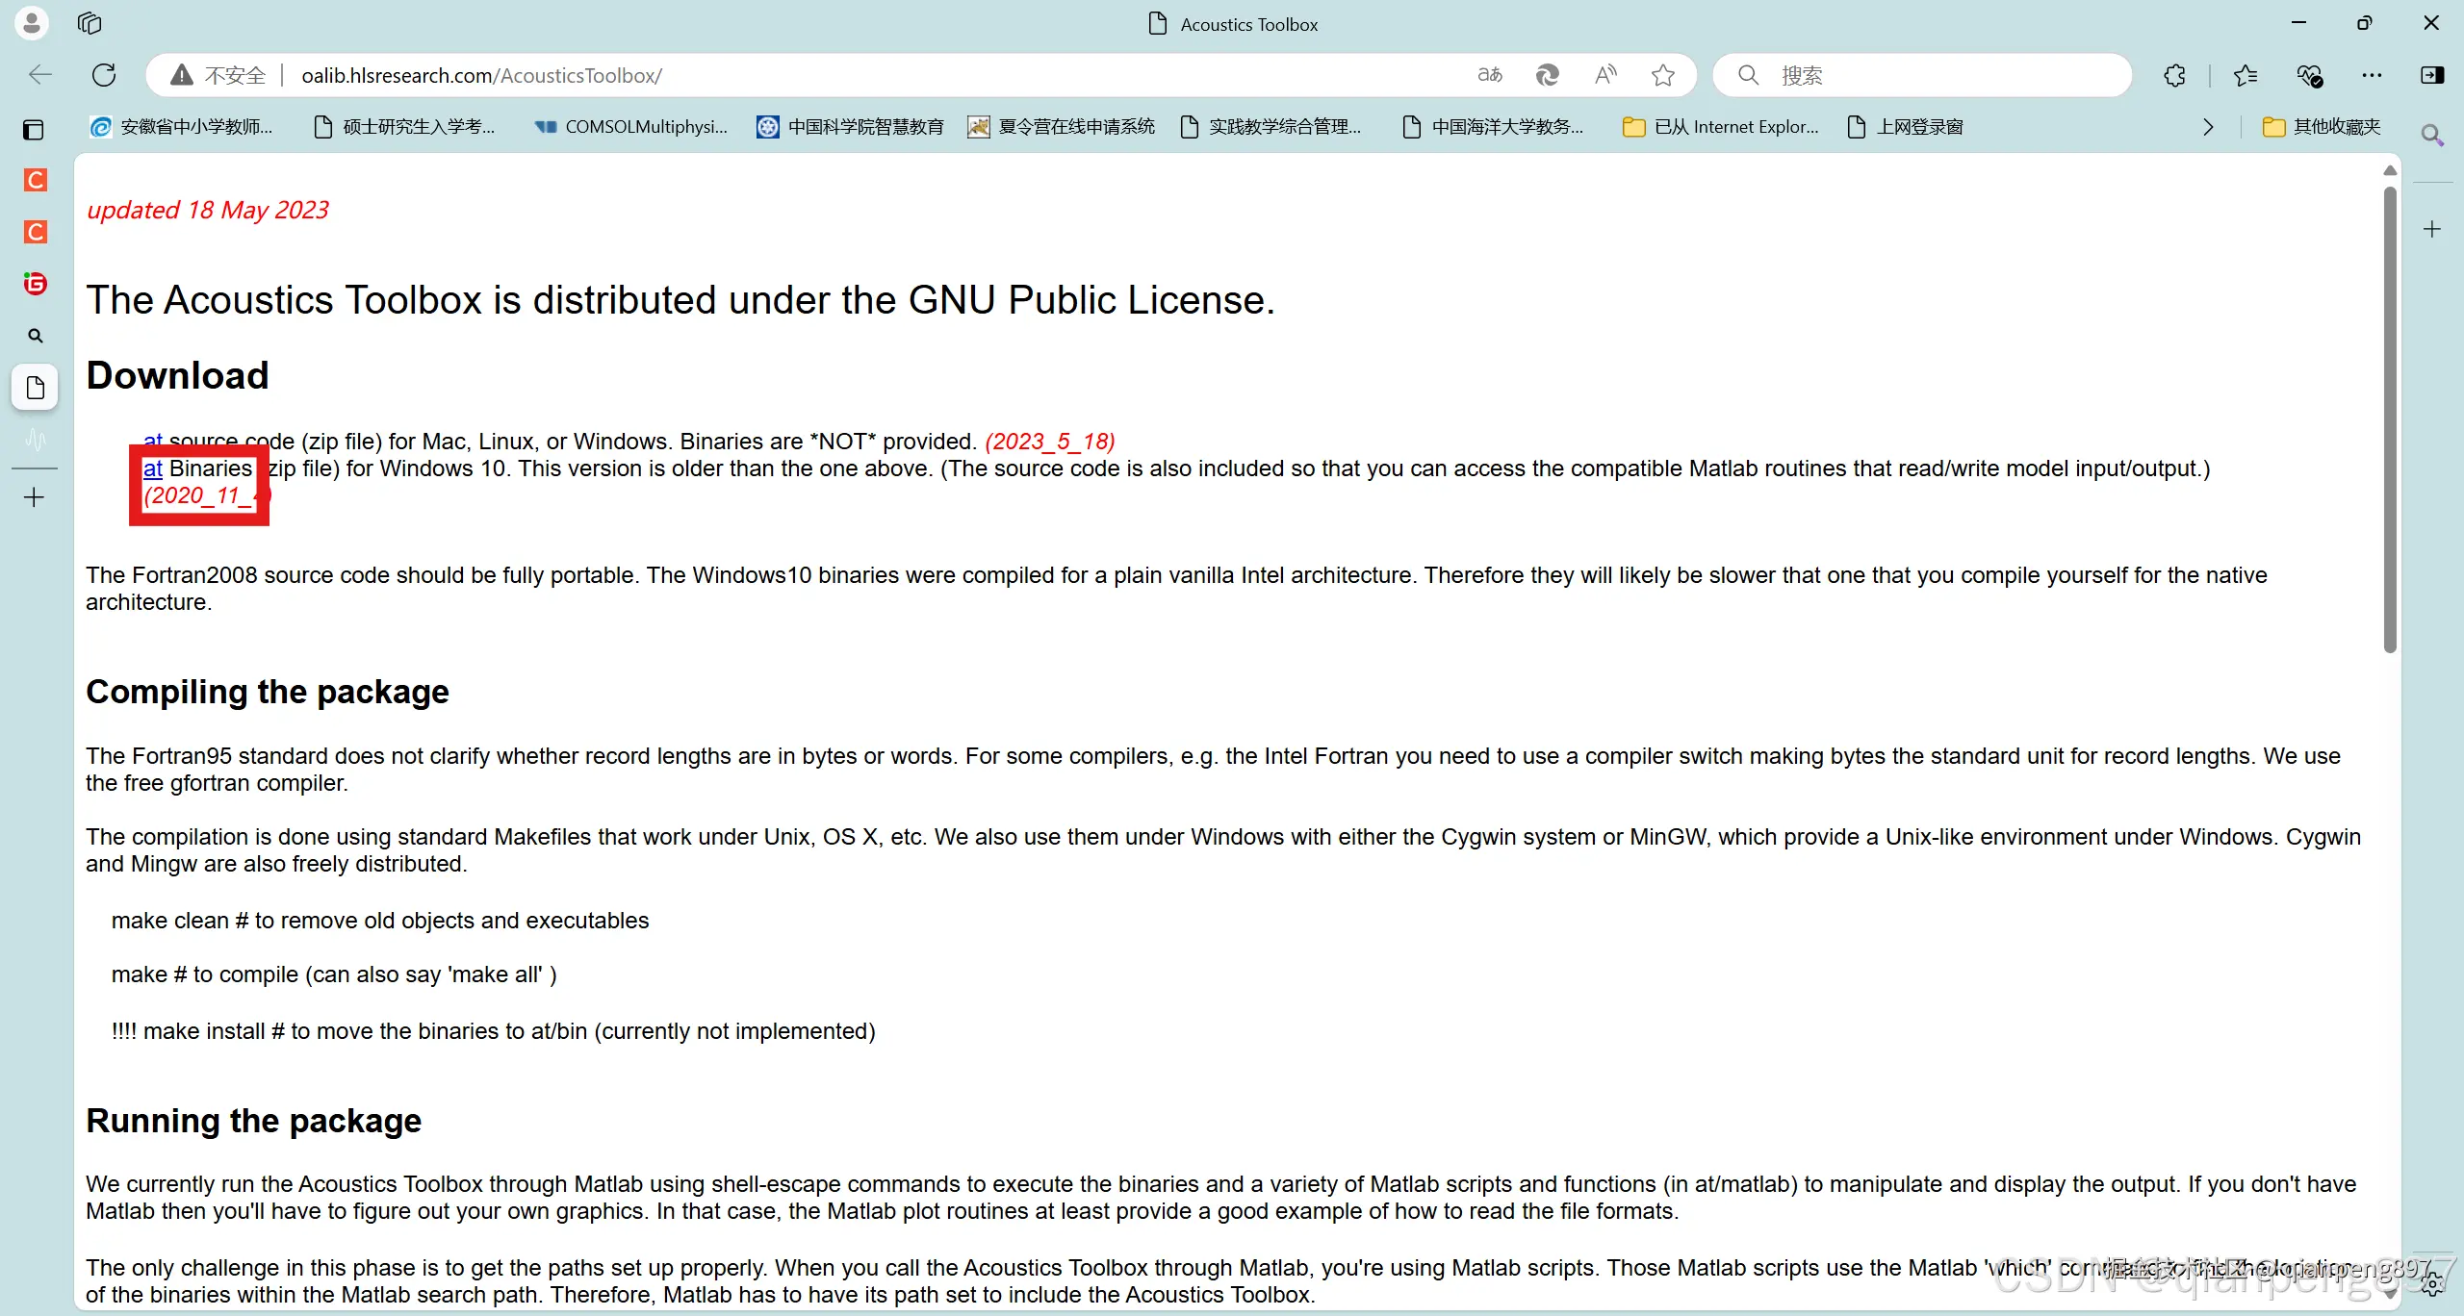Open the favorites list icon
The image size is (2464, 1316).
[x=2246, y=75]
